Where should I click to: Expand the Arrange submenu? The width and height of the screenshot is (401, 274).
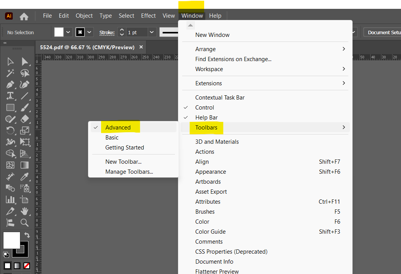click(x=265, y=49)
